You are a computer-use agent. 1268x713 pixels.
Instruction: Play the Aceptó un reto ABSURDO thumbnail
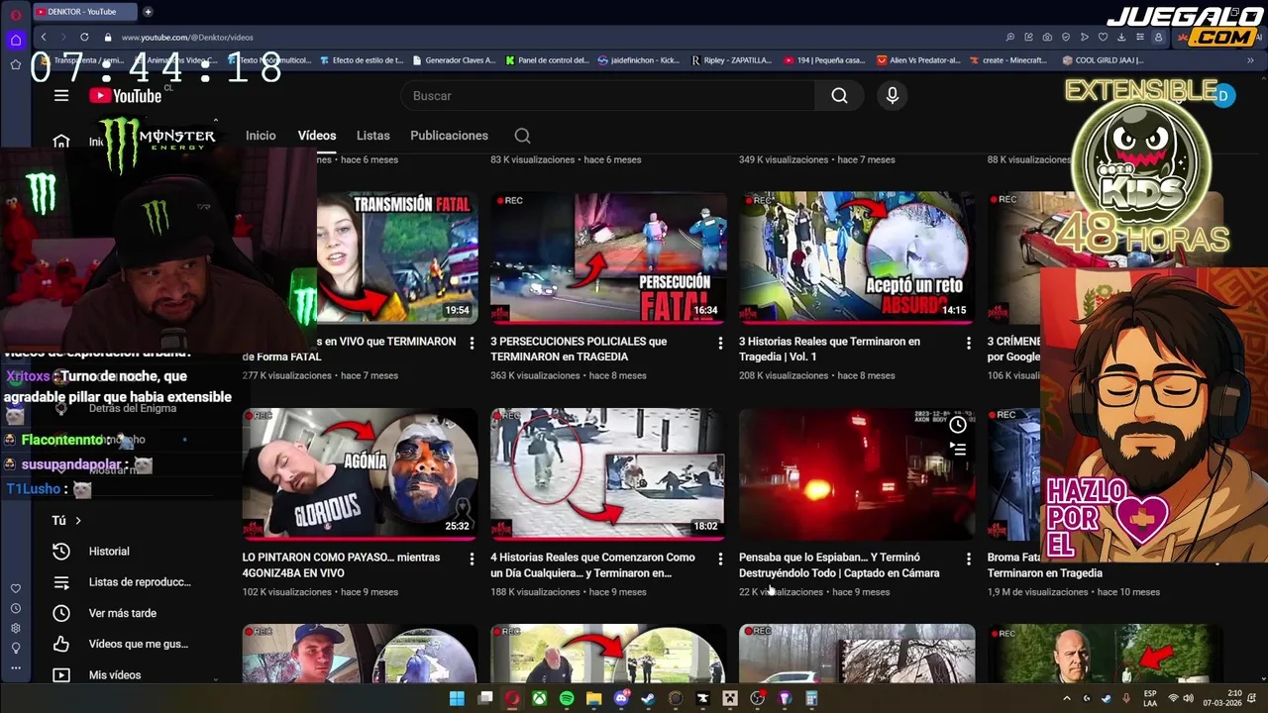[857, 257]
